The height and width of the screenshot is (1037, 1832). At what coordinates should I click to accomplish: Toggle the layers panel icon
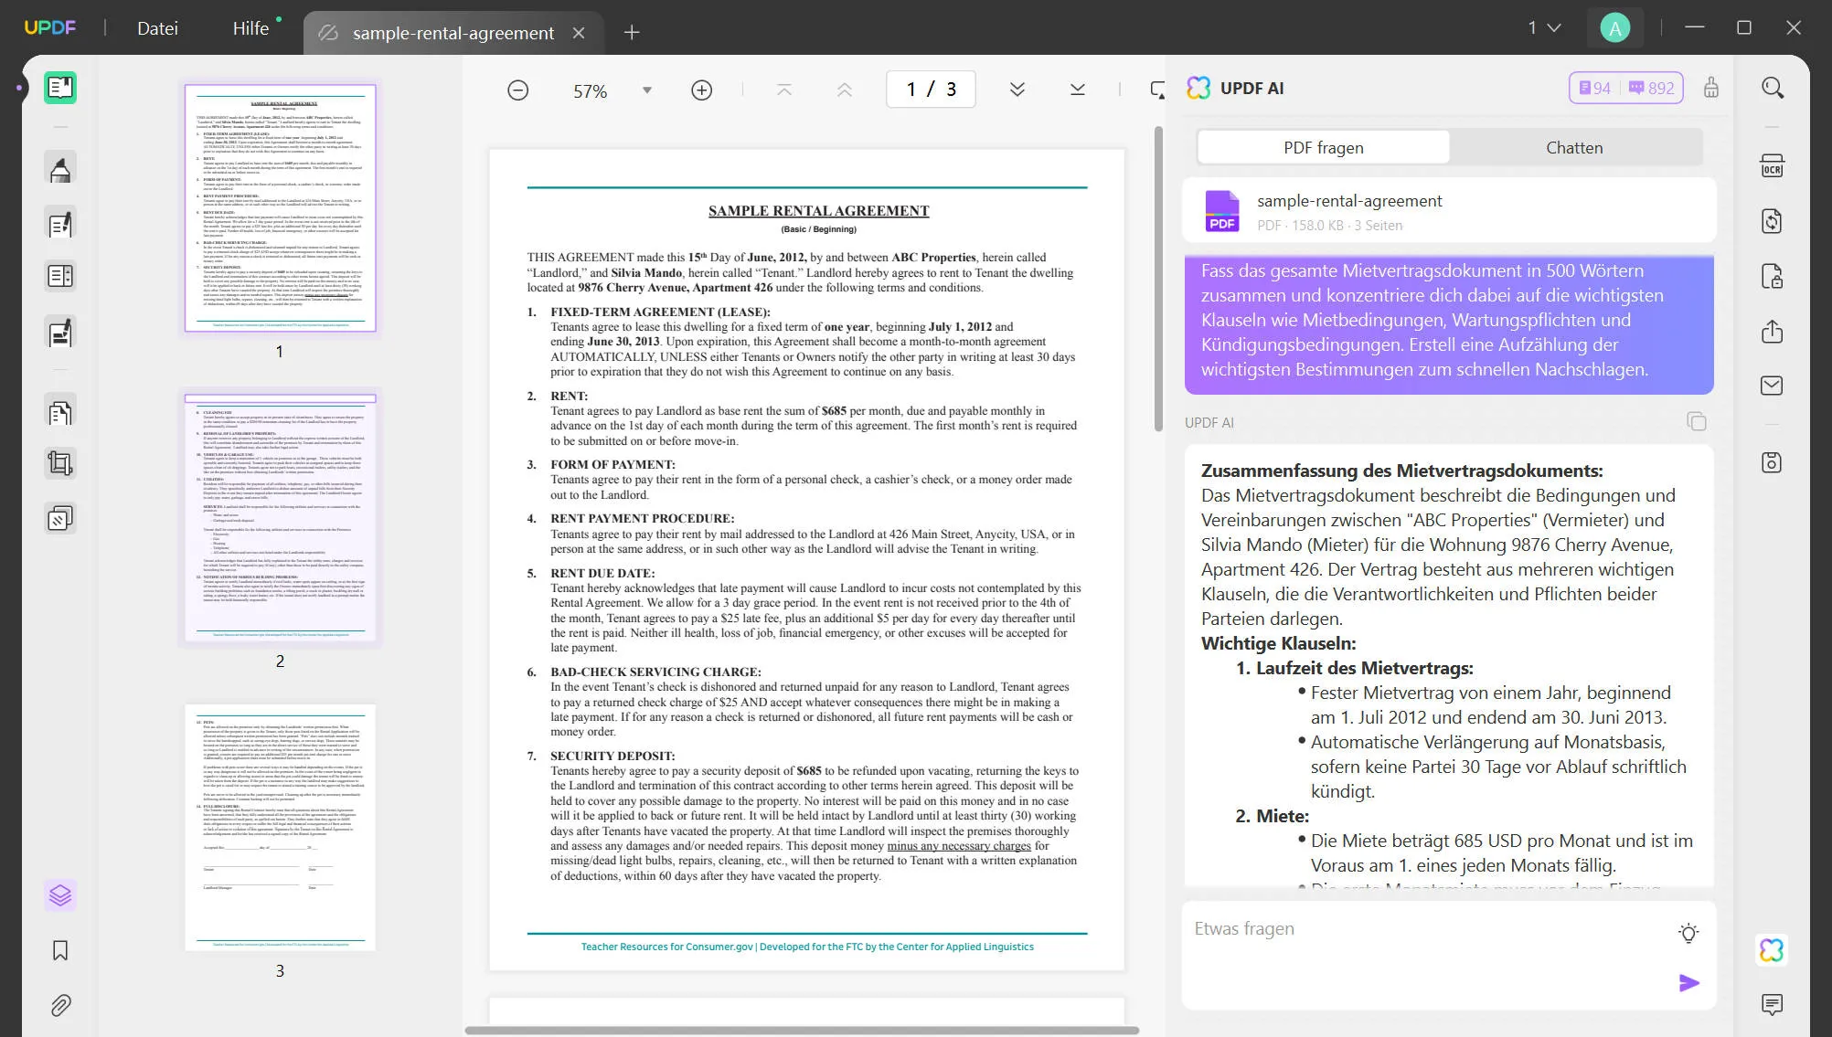pyautogui.click(x=60, y=895)
